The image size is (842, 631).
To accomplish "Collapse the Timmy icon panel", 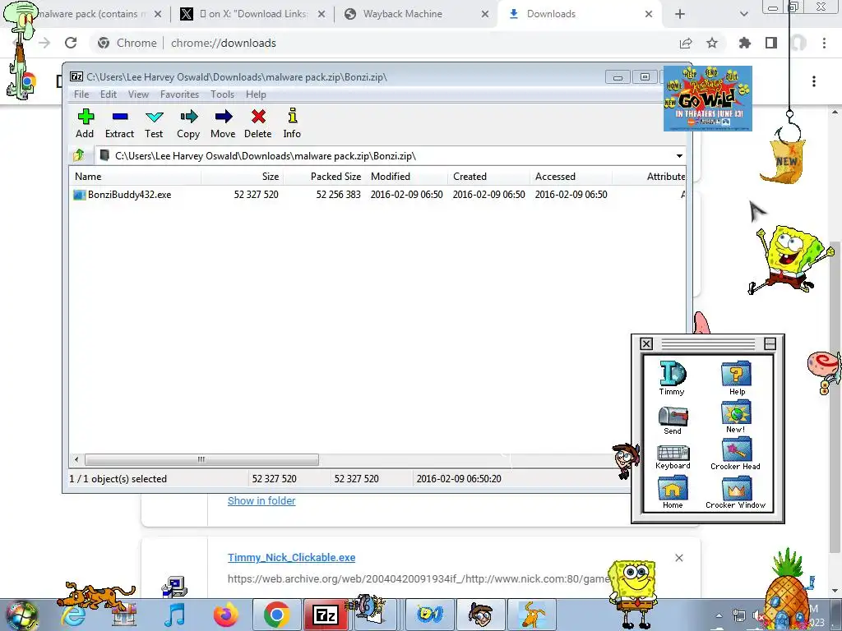I will [770, 343].
